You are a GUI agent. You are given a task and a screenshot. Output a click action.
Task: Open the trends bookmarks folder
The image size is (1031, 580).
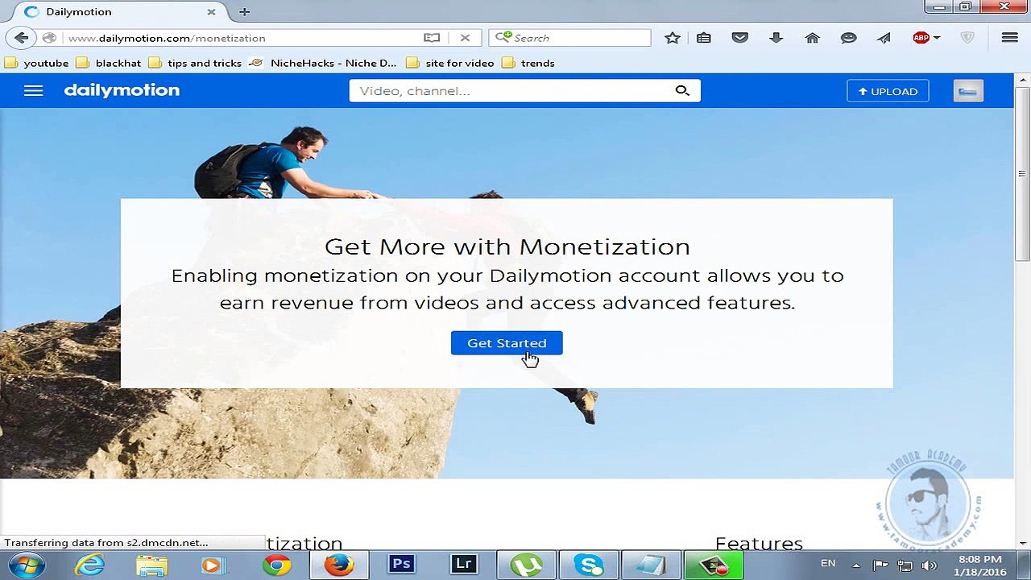pos(528,63)
